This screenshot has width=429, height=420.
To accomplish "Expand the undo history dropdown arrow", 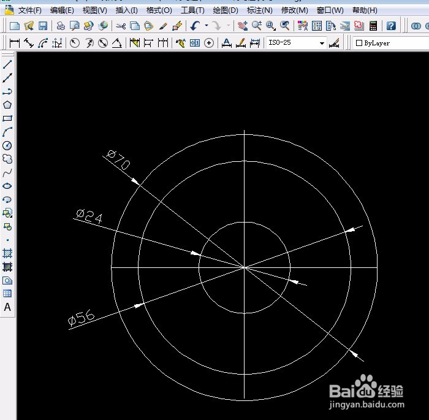I will 207,26.
